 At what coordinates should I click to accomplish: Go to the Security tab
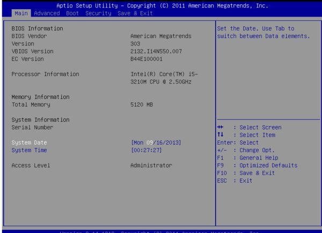(97, 12)
